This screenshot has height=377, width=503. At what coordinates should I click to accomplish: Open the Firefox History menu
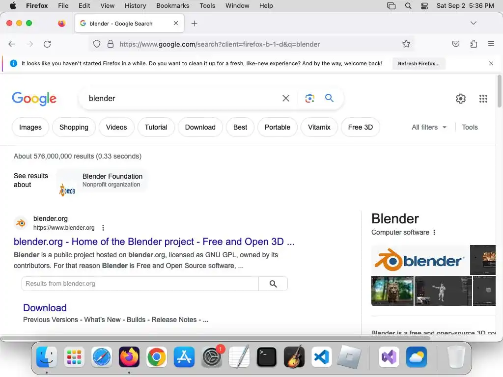(135, 6)
